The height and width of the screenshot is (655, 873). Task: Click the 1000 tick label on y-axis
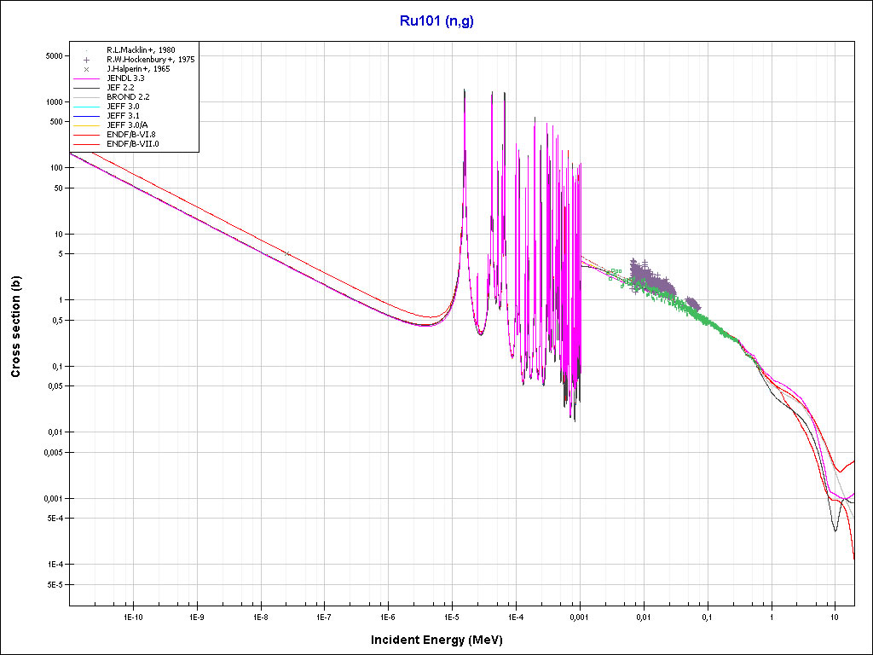point(54,102)
